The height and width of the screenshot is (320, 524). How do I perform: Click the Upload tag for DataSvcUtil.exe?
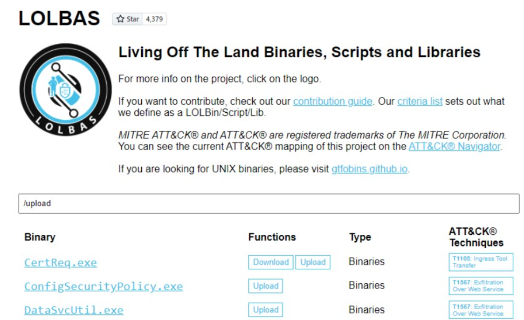click(x=266, y=310)
